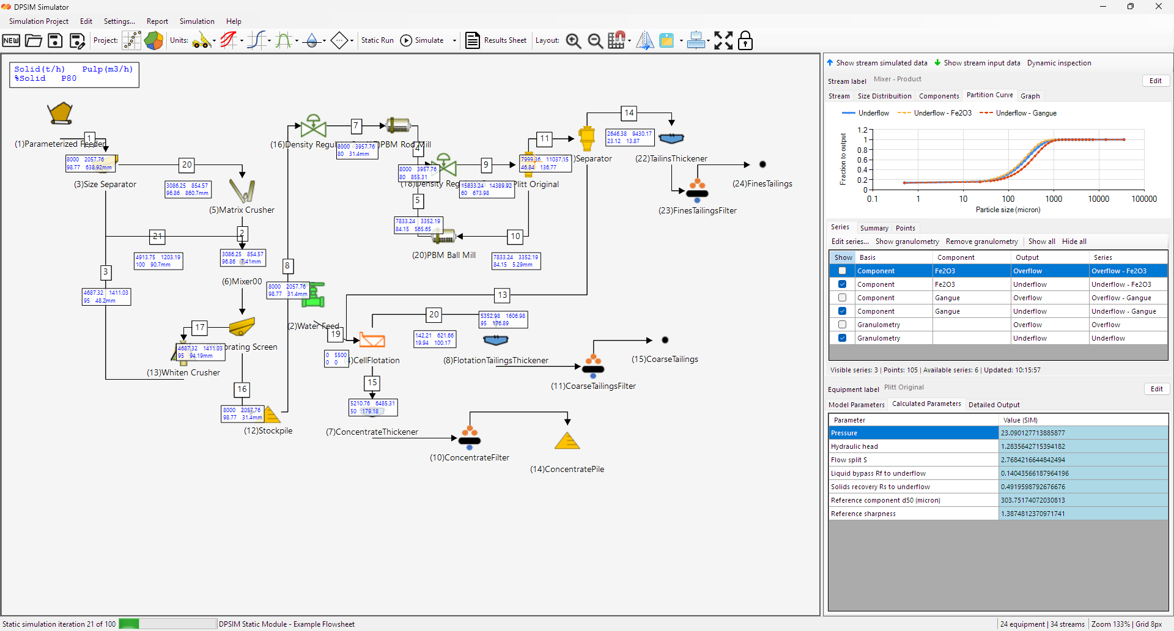Click the Simulate play icon

coord(406,40)
